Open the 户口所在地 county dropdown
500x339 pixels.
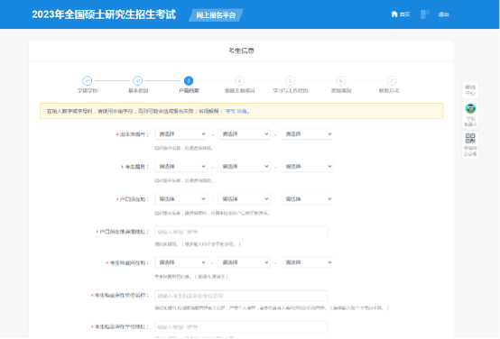[x=307, y=199]
